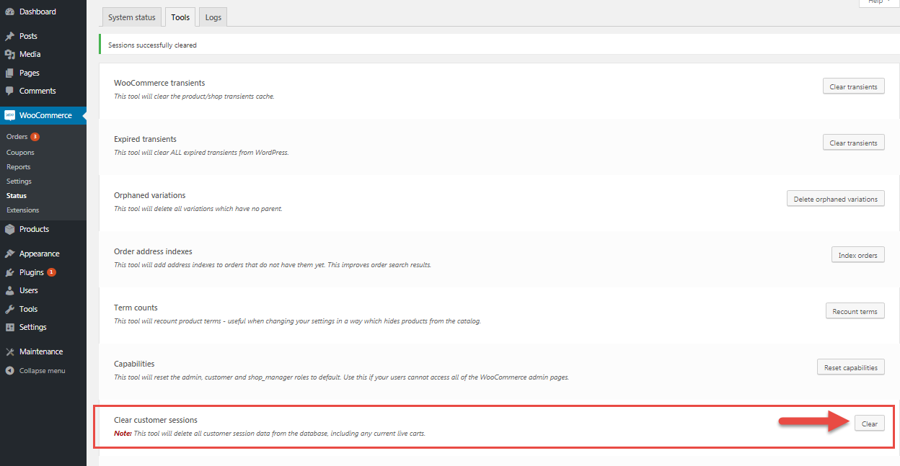Click the 'Sessions successfully cleared' notice text
This screenshot has width=900, height=466.
tap(152, 45)
